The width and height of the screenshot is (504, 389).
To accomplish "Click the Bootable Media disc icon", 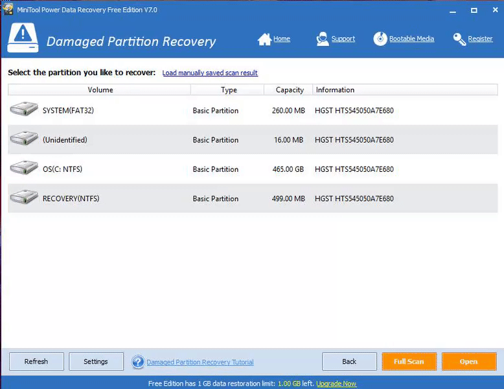I will point(380,39).
